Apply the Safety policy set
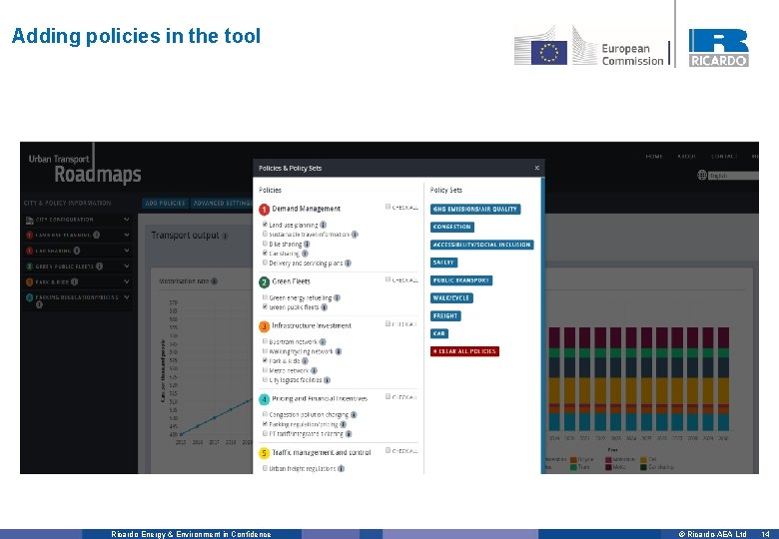This screenshot has width=779, height=539. pyautogui.click(x=443, y=263)
